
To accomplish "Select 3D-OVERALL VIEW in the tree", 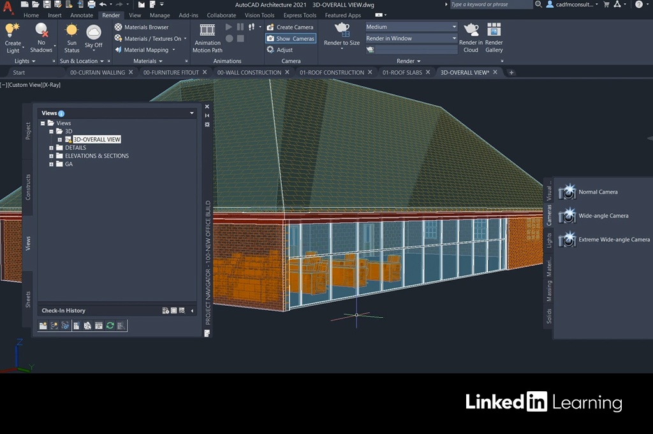I will click(96, 139).
